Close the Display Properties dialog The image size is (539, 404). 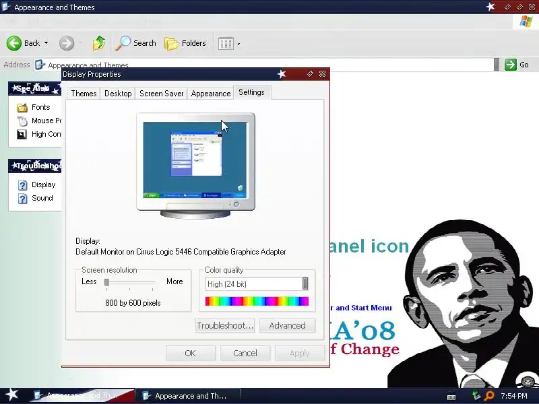pyautogui.click(x=323, y=74)
